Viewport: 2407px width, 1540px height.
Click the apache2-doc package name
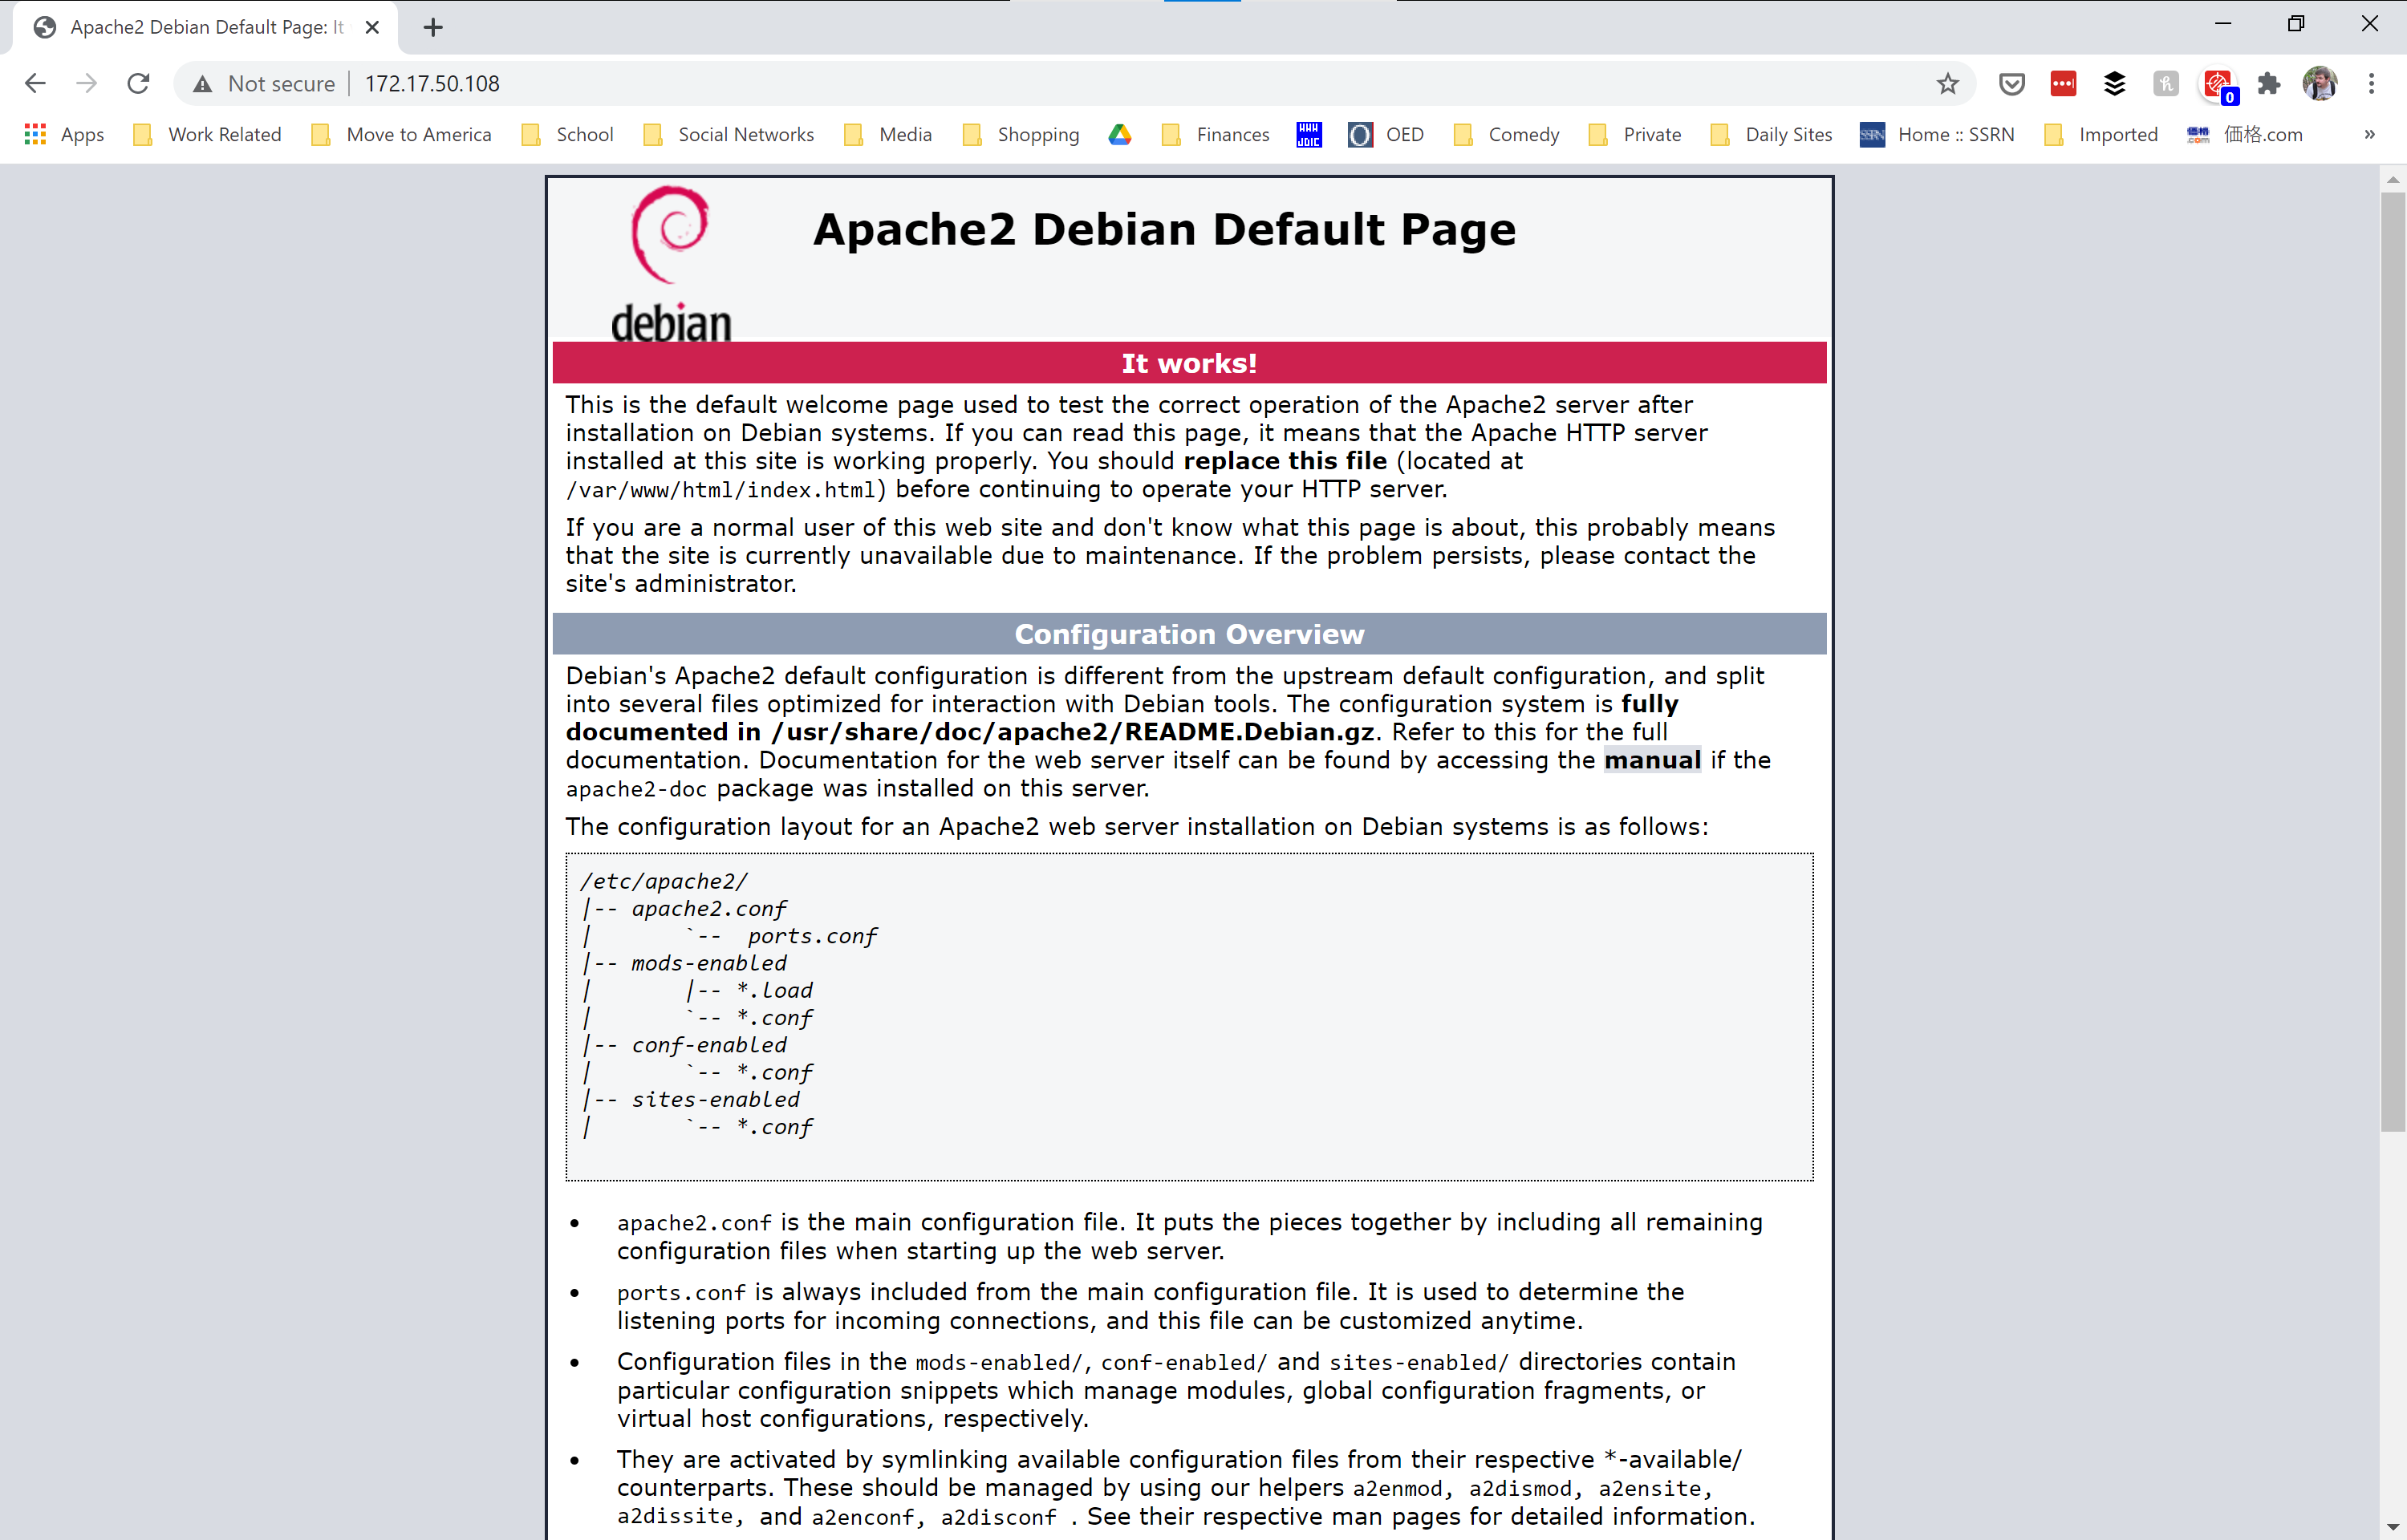point(636,789)
